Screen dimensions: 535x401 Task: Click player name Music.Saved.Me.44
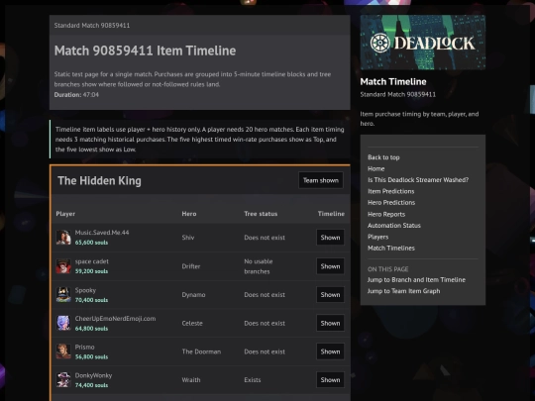click(102, 233)
